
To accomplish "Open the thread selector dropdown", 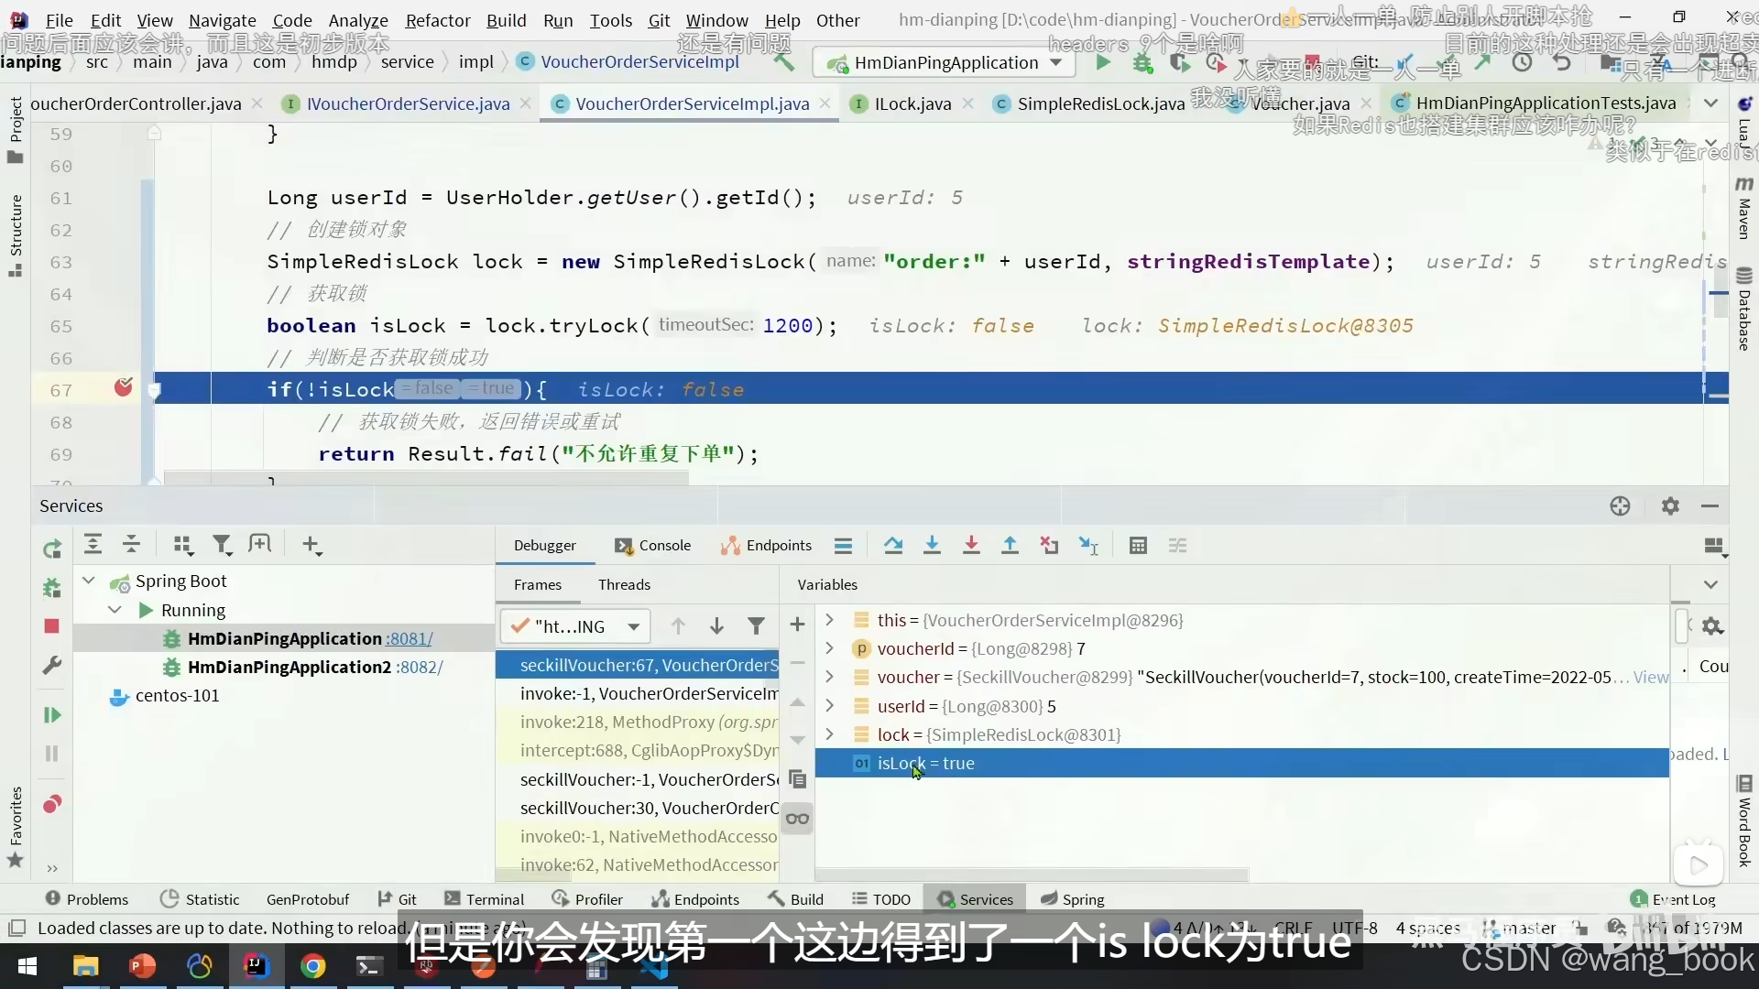I will click(x=633, y=626).
